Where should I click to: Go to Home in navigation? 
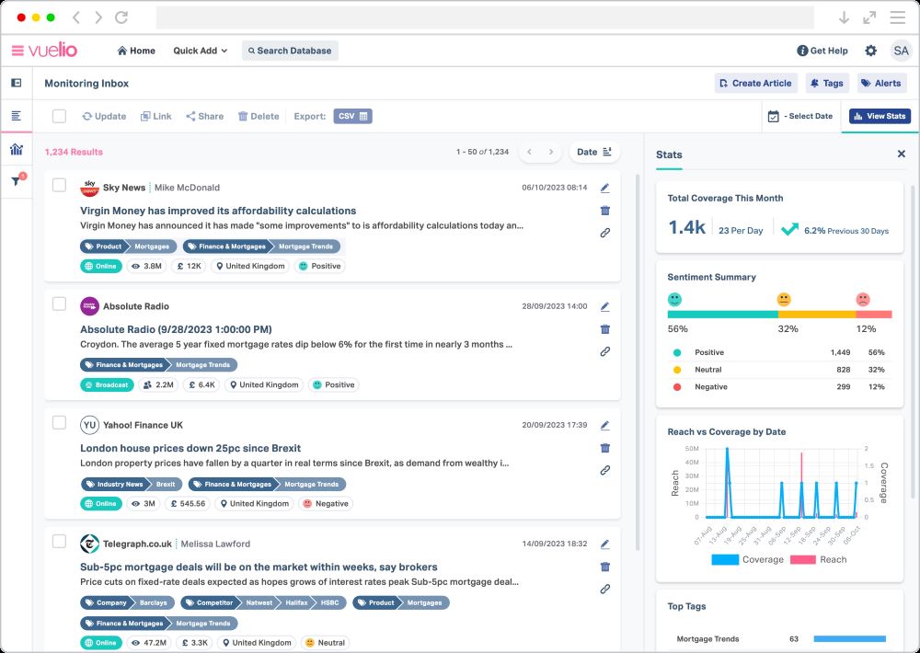tap(136, 51)
